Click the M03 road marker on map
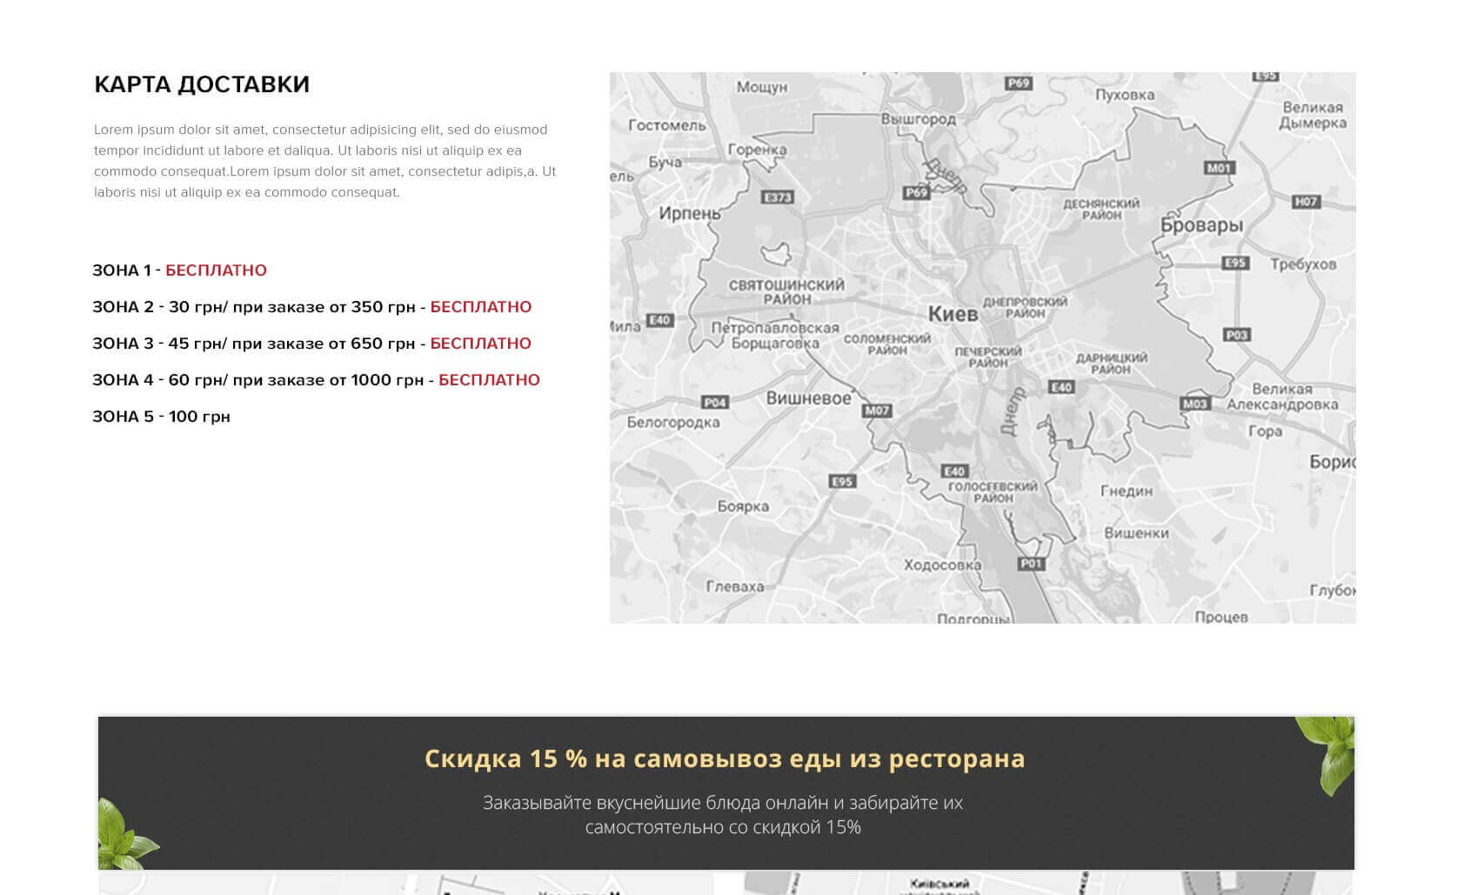 click(1194, 404)
